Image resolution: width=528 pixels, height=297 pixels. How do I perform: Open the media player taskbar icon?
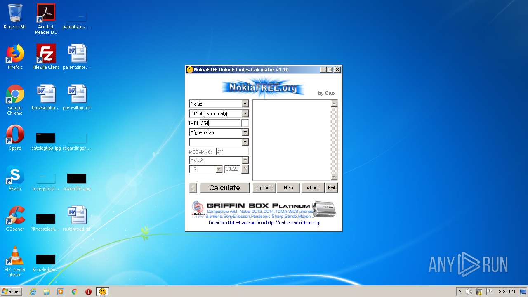61,292
